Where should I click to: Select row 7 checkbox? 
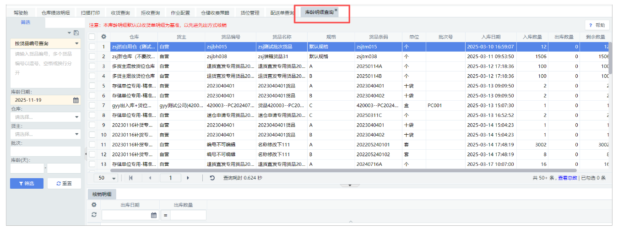click(92, 105)
